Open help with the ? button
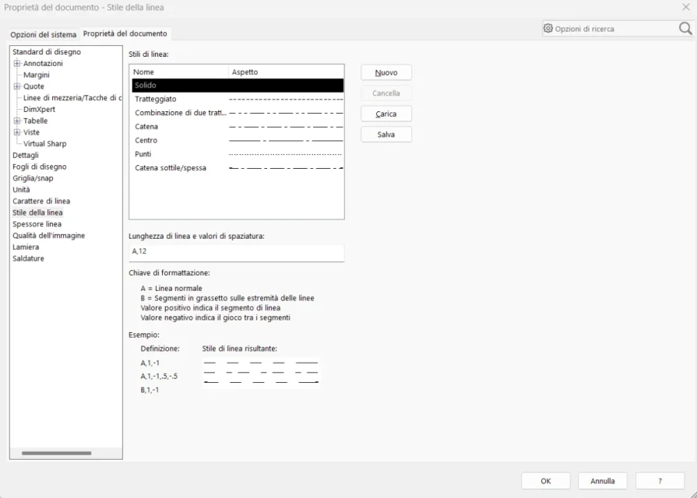The height and width of the screenshot is (498, 697). pos(660,481)
